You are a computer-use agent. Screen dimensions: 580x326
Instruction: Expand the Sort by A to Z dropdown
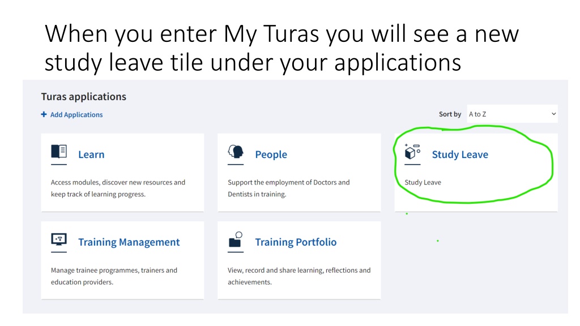[x=512, y=114]
